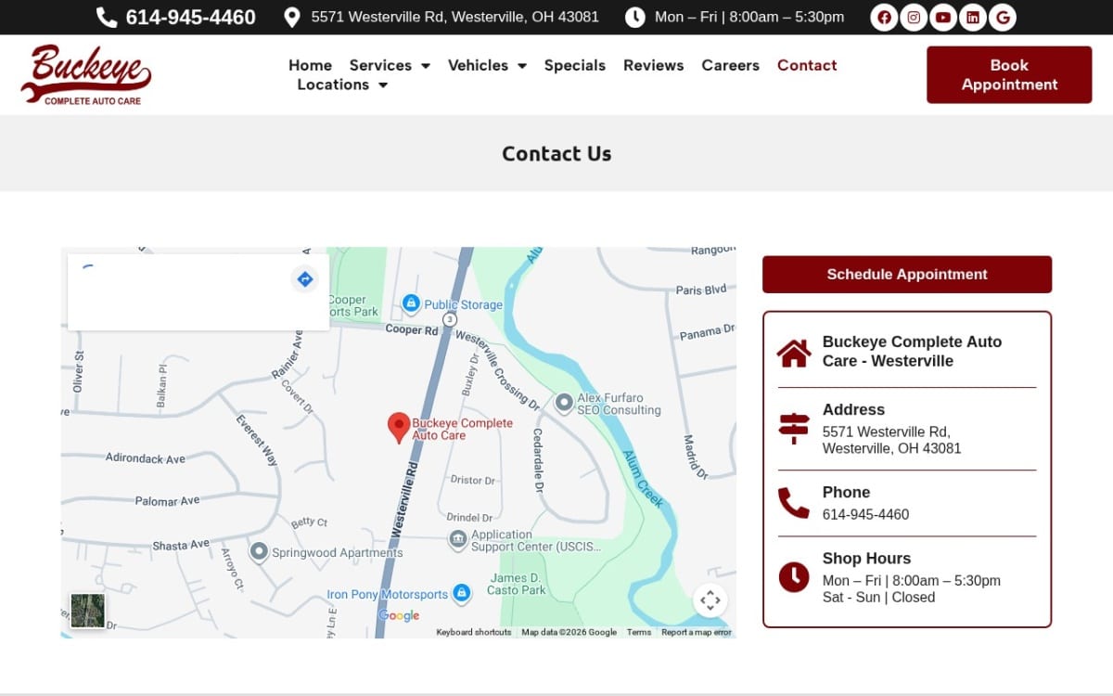
Task: Click the signpost Address icon
Action: (x=794, y=429)
